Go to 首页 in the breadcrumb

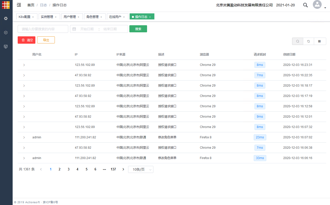(x=31, y=5)
